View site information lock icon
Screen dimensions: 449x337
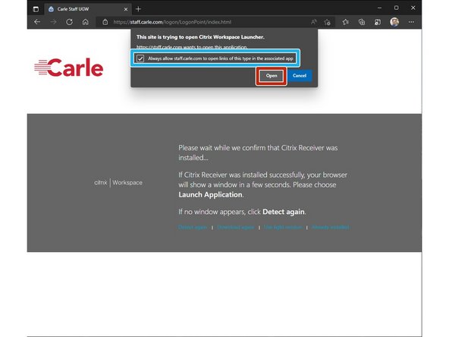105,22
